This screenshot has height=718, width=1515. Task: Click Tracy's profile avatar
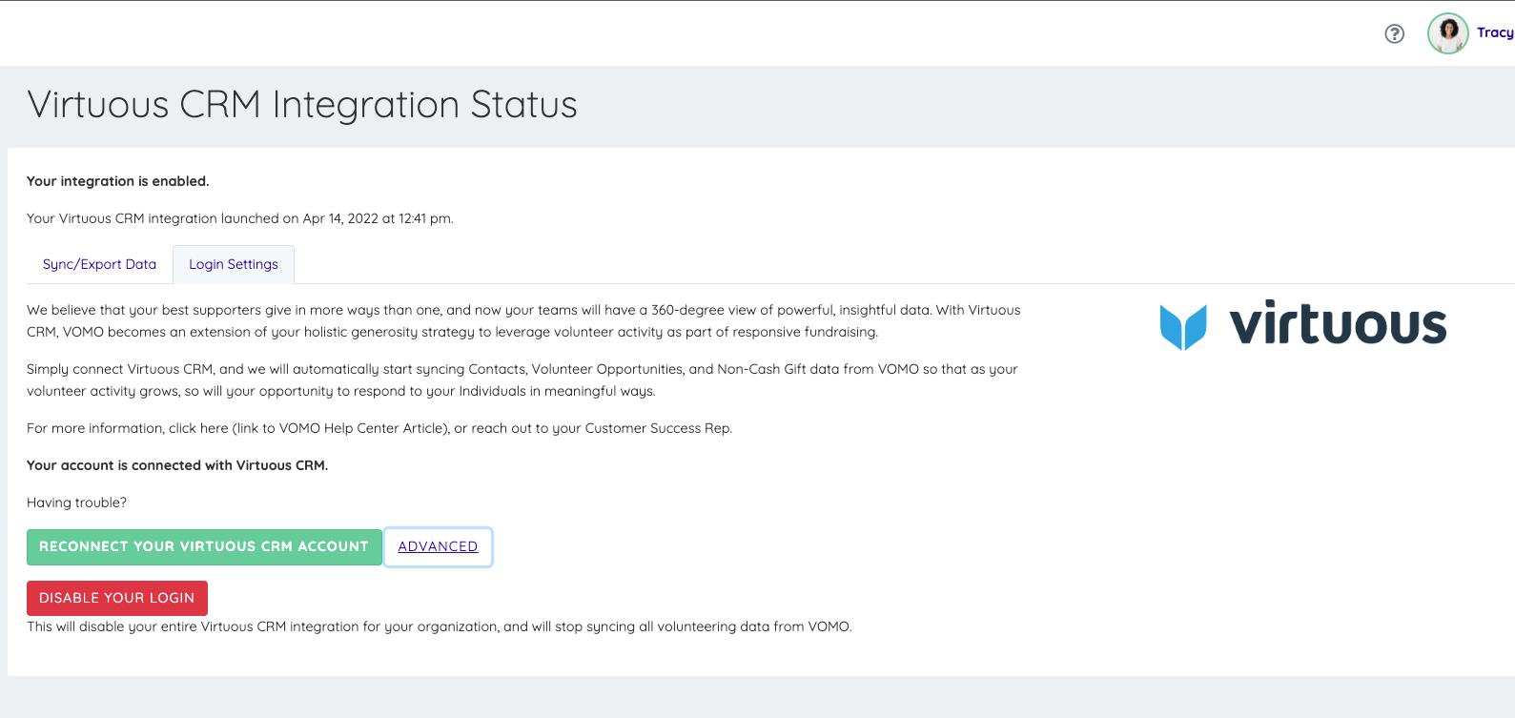coord(1447,33)
